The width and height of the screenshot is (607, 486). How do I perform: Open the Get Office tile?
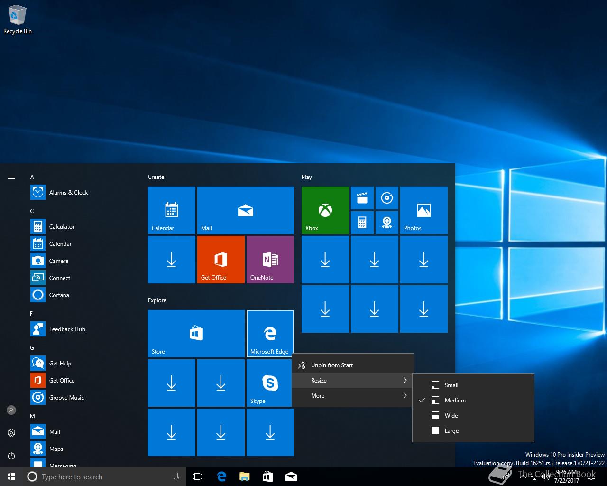221,259
